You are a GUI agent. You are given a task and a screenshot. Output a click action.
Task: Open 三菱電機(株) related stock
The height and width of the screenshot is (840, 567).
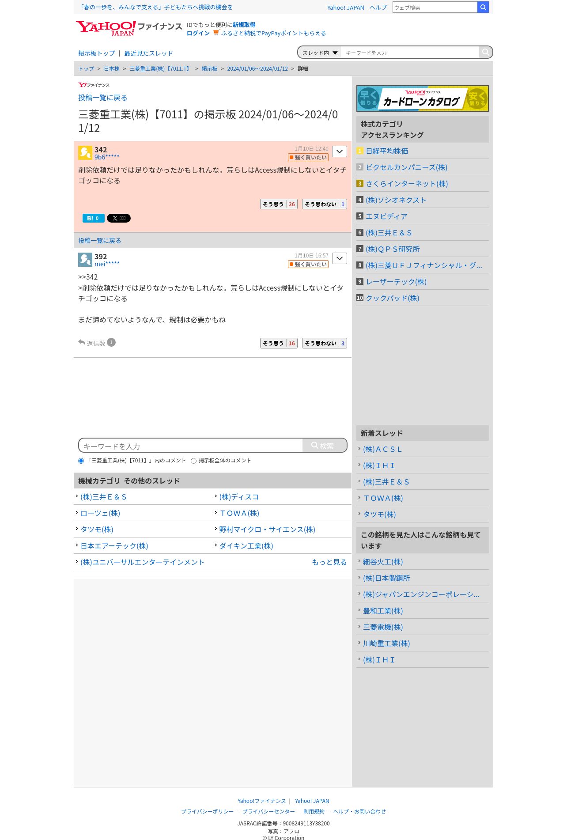click(x=383, y=627)
